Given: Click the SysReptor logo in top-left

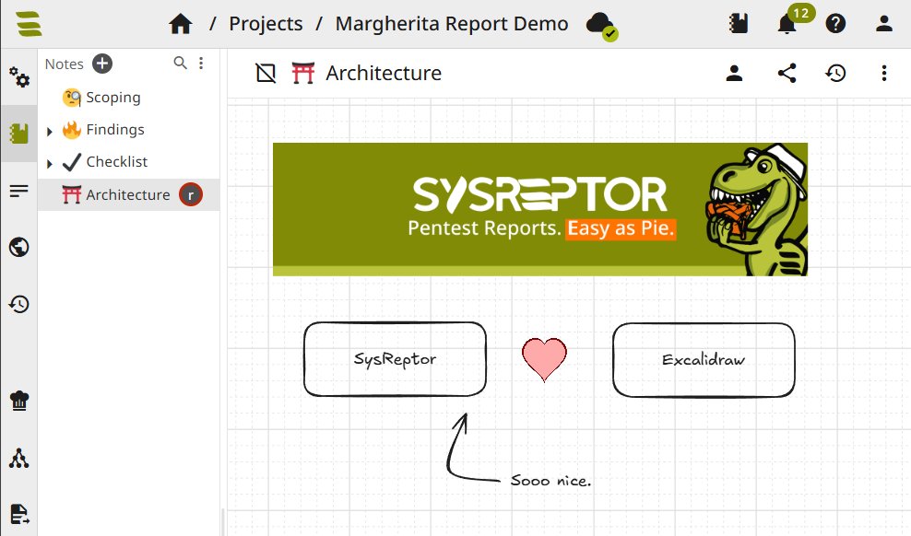Looking at the screenshot, I should pos(29,24).
